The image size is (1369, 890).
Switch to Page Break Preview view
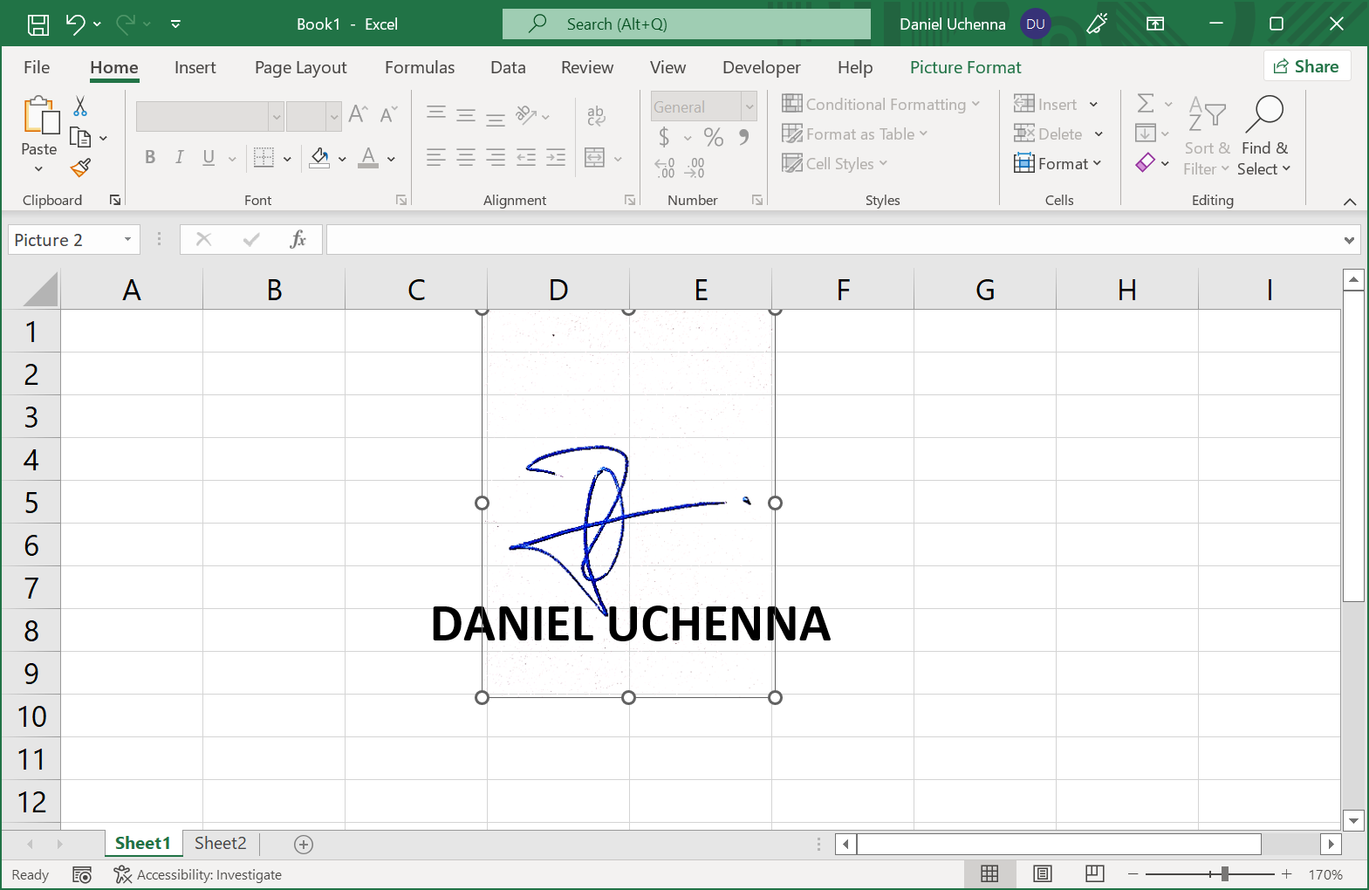(x=1094, y=874)
